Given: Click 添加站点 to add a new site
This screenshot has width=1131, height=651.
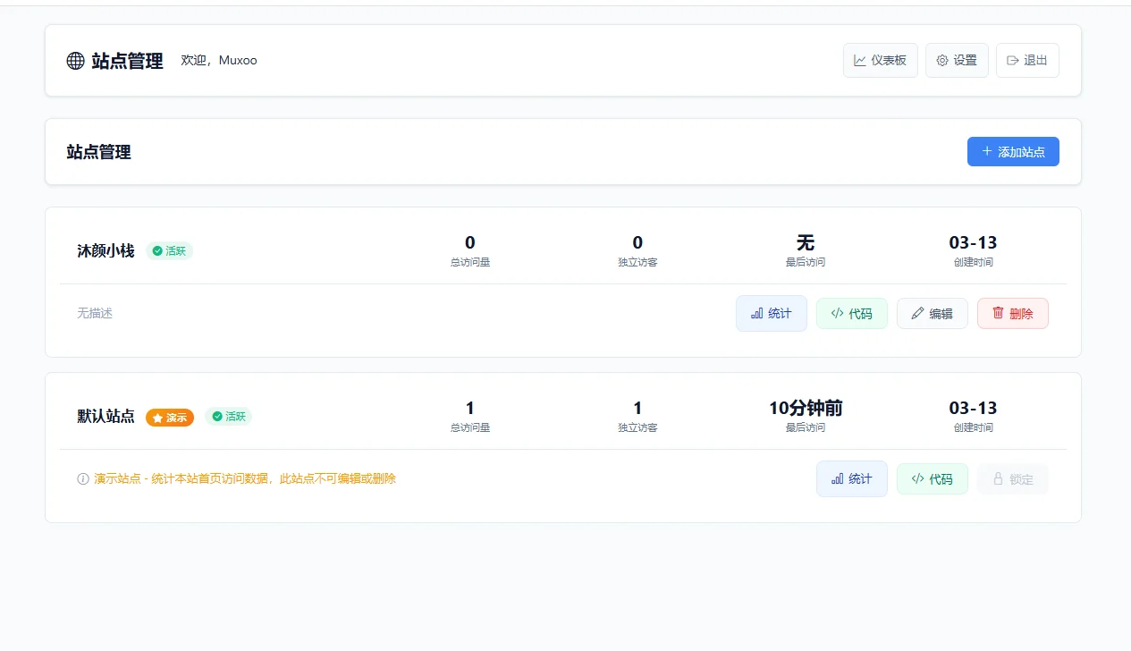Looking at the screenshot, I should tap(1012, 152).
